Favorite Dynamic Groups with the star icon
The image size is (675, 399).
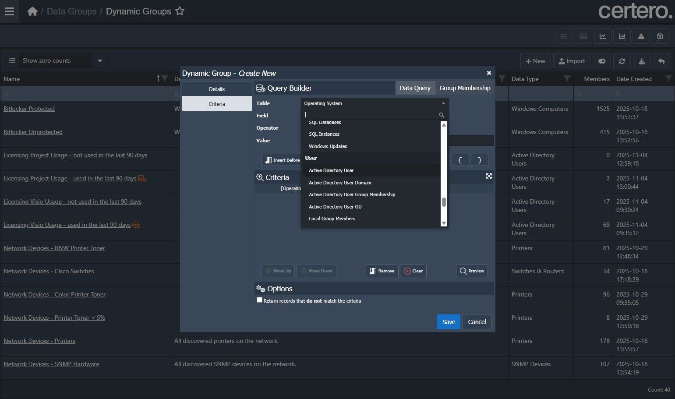point(180,11)
